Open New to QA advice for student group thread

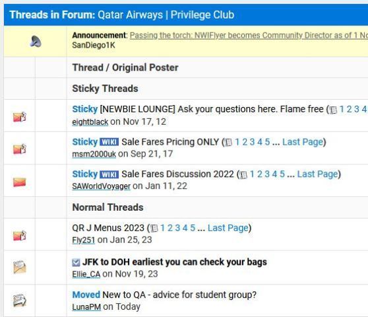(179, 295)
